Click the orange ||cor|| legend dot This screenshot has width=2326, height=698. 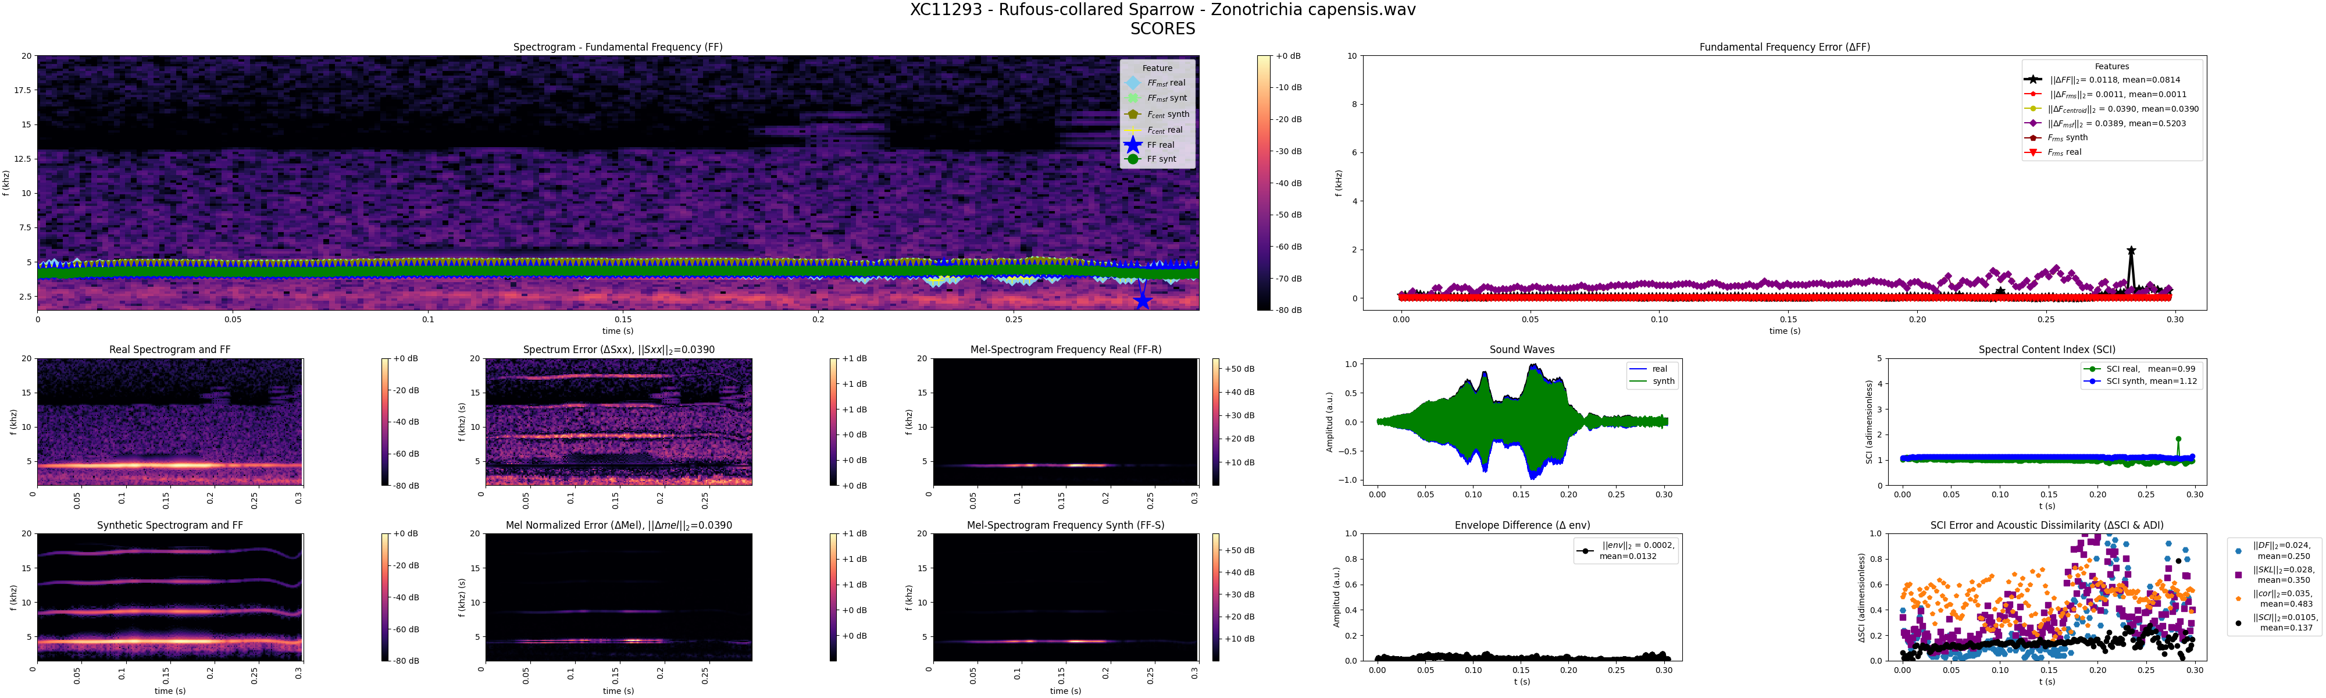[x=2238, y=598]
